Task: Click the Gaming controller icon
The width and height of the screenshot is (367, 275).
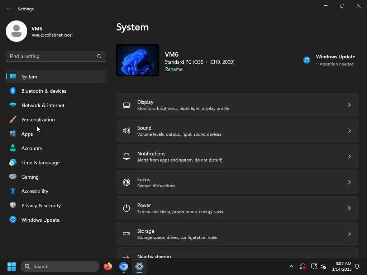Action: [x=13, y=177]
